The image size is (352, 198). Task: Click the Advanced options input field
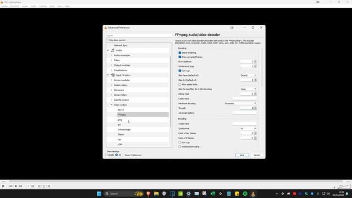click(x=244, y=113)
